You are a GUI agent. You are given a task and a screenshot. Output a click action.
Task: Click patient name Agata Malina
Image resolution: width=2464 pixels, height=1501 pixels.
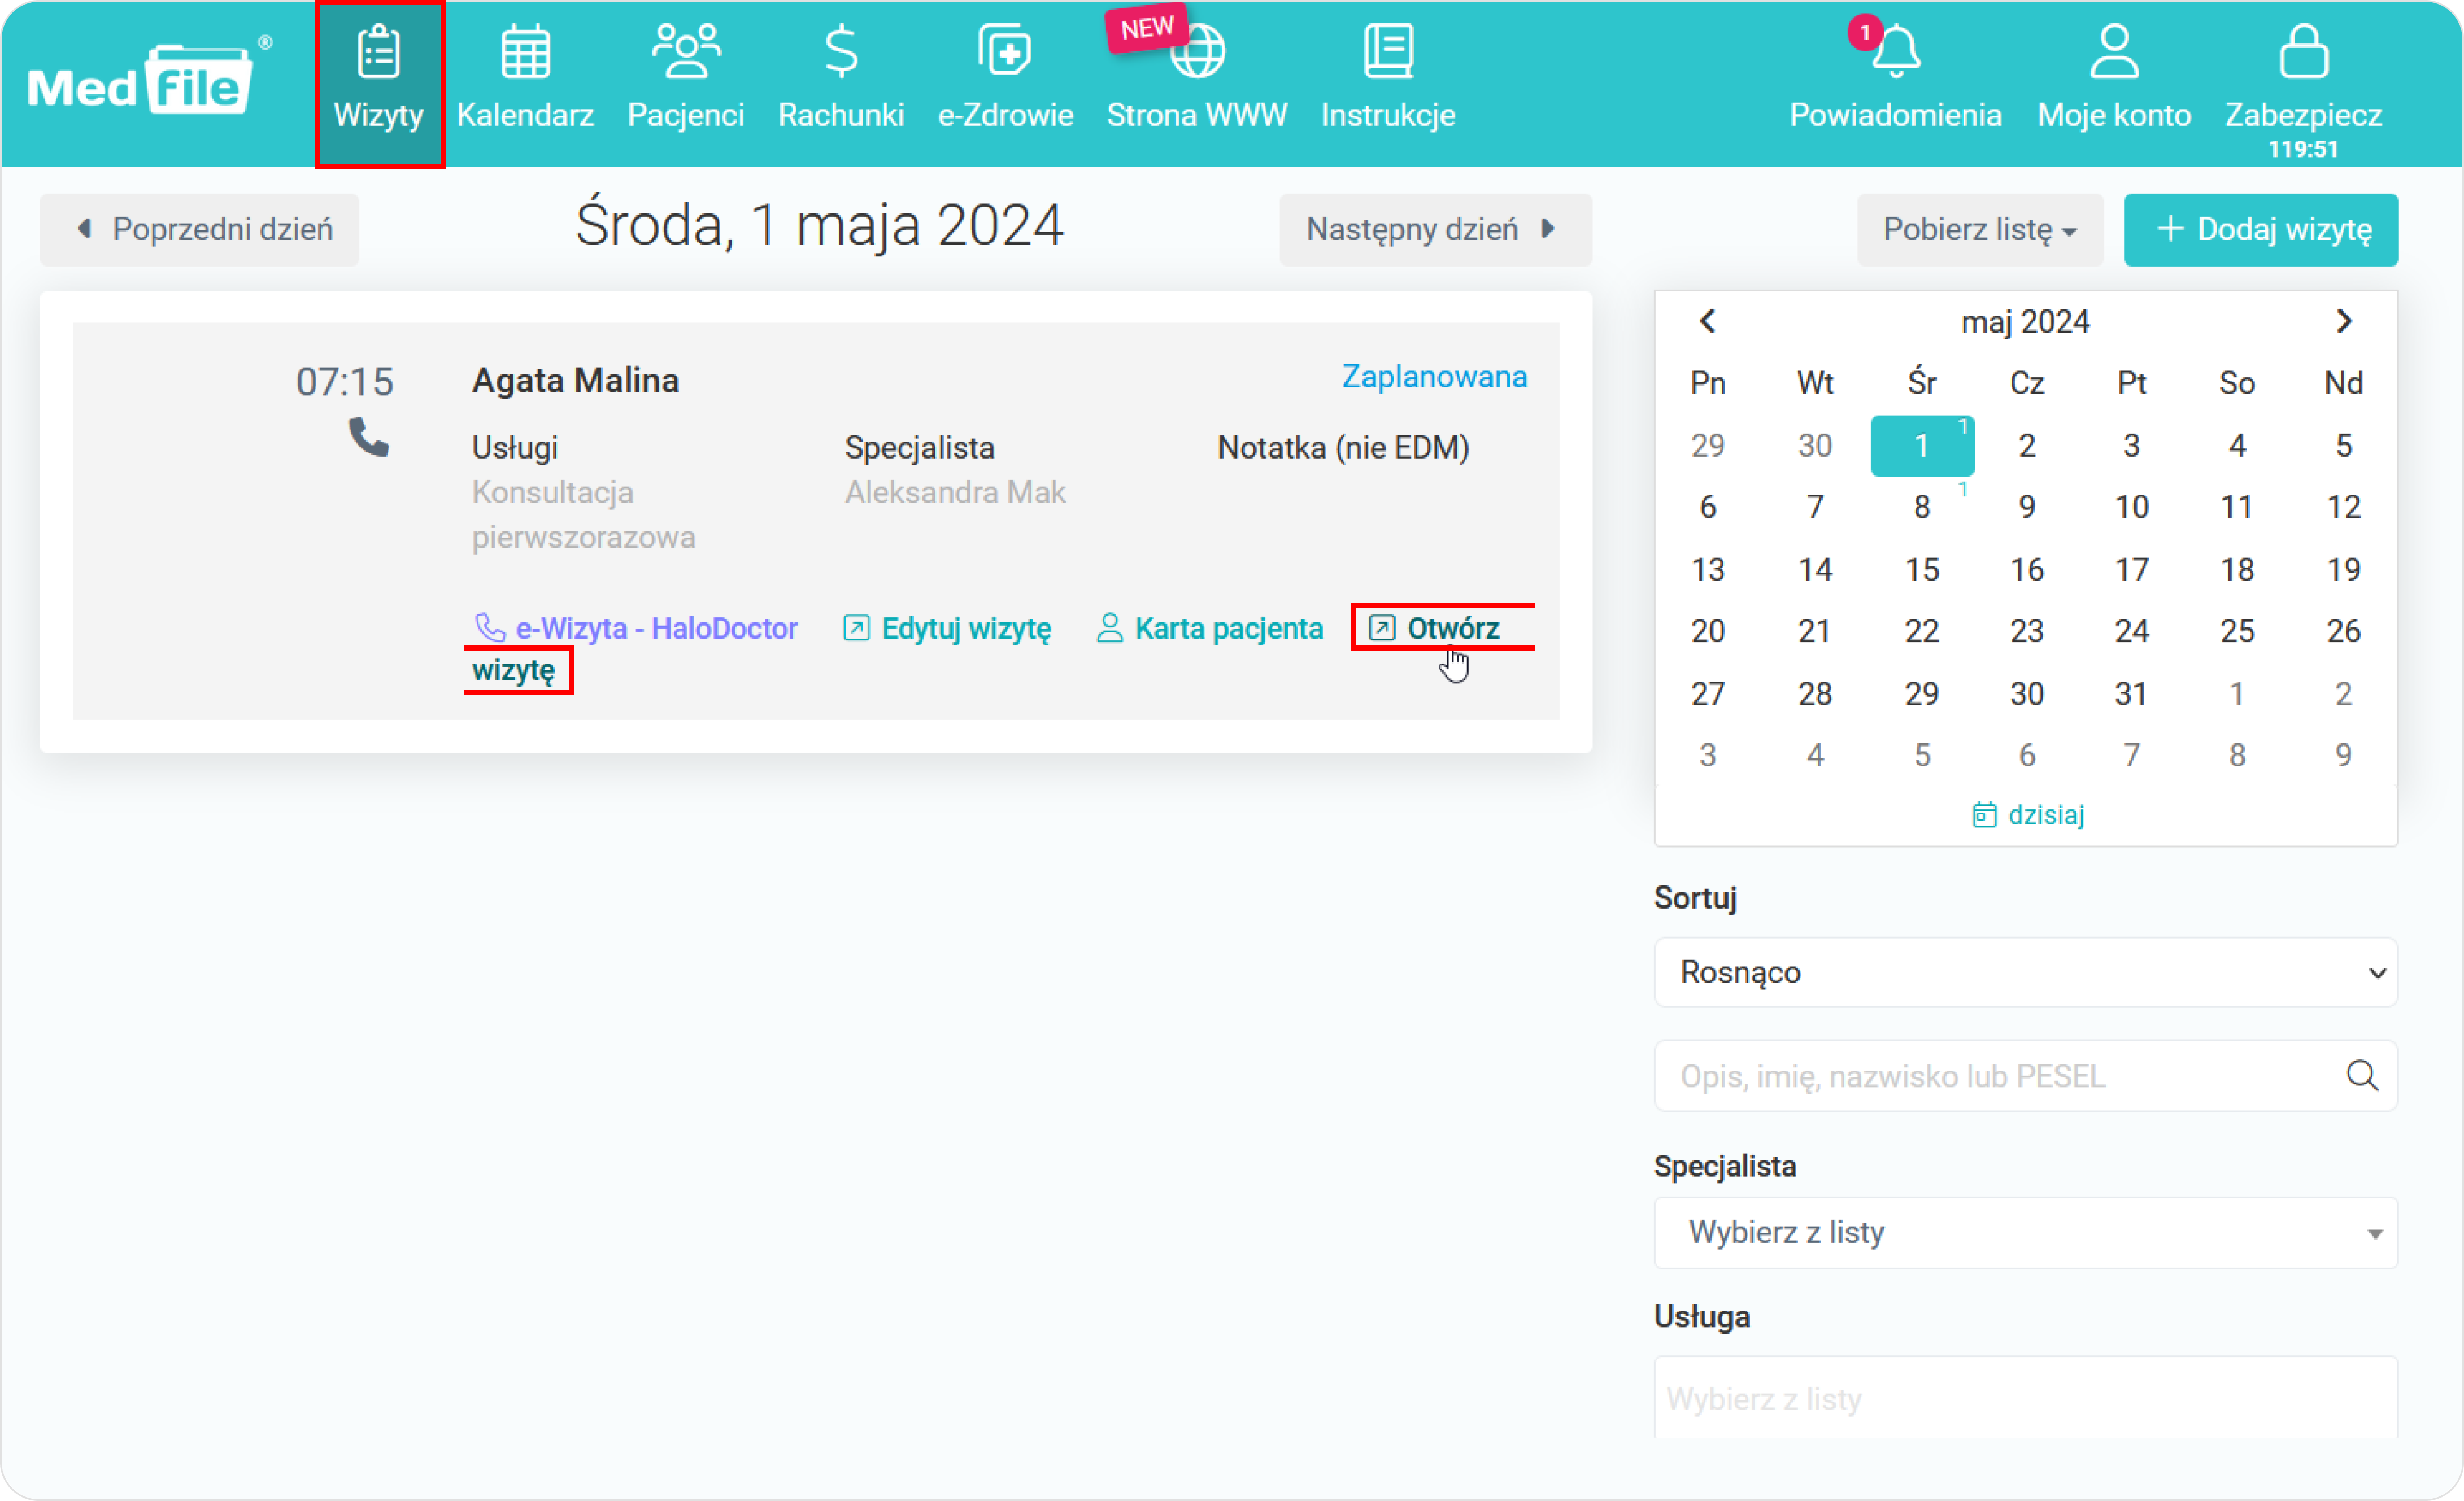pyautogui.click(x=575, y=380)
